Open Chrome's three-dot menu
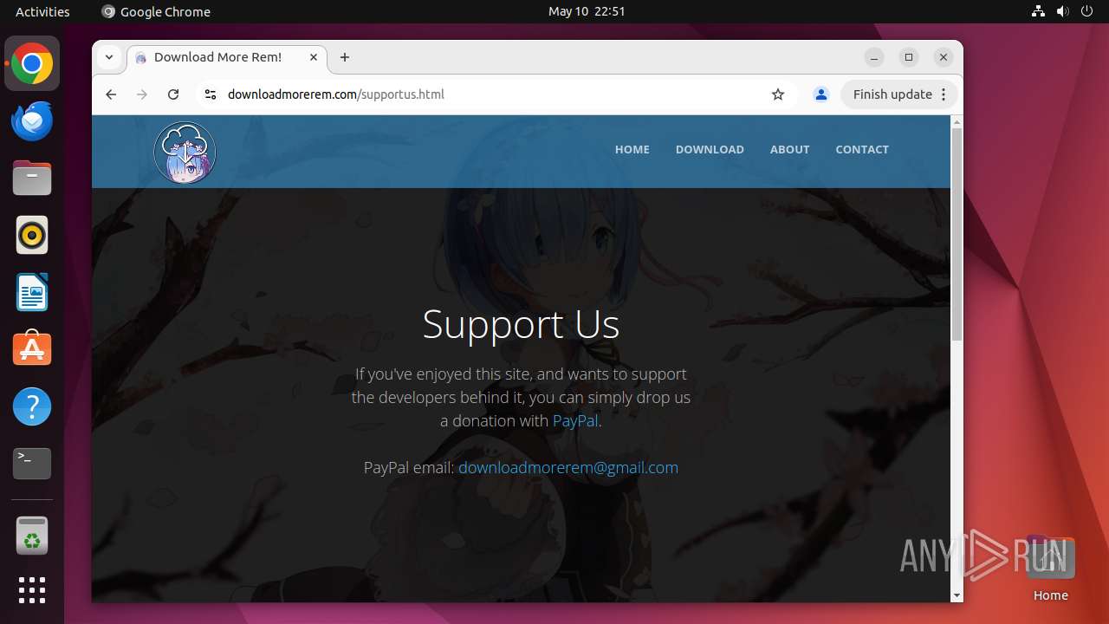 coord(944,94)
